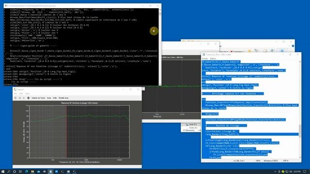
Task: Click the 'Reponse AF fenetree' plot title in Figure 1
Action: click(79, 103)
